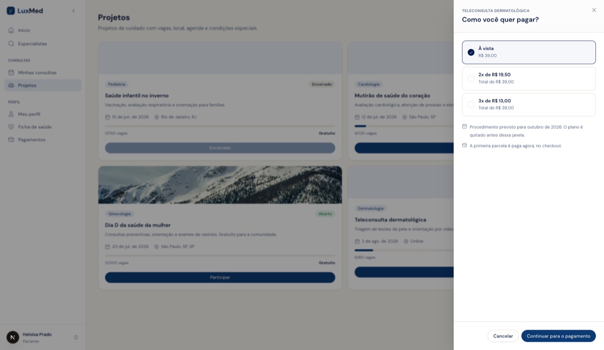The width and height of the screenshot is (604, 350).
Task: Click the location pin by São Paulo, SP, SP
Action: (x=157, y=247)
